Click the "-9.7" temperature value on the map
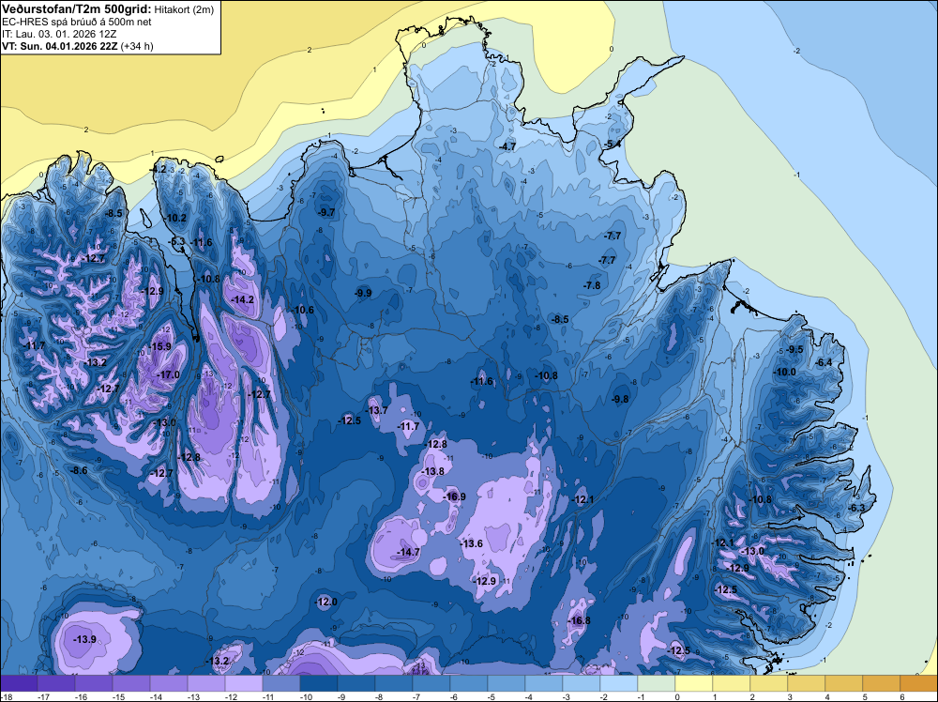The image size is (938, 702). [326, 212]
